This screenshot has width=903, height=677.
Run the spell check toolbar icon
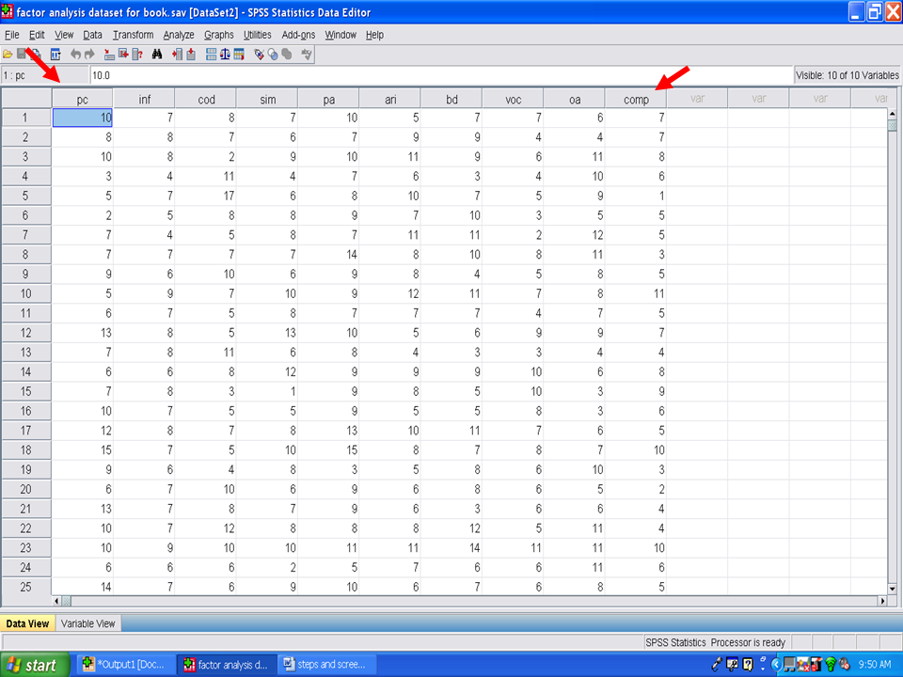click(307, 55)
